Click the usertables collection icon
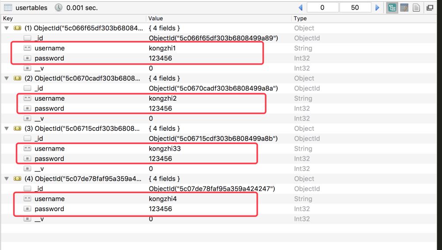The image size is (442, 250). point(8,8)
